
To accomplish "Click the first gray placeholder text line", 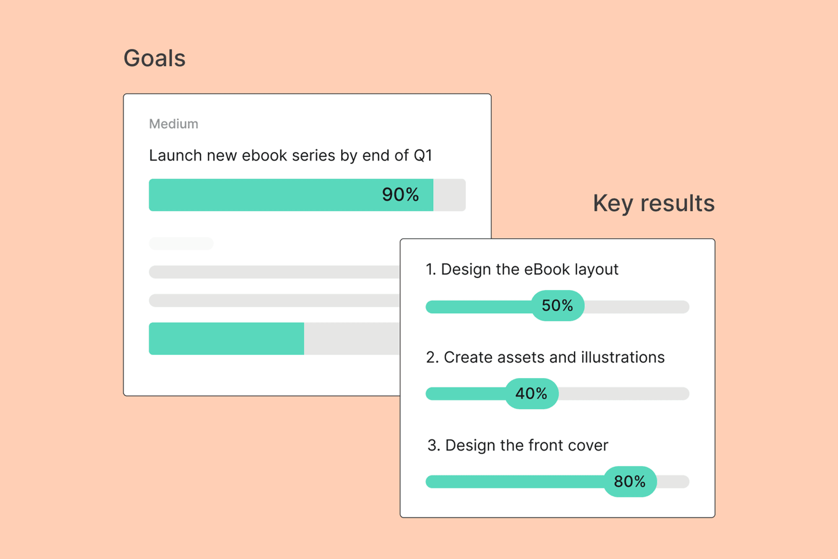I will [274, 272].
